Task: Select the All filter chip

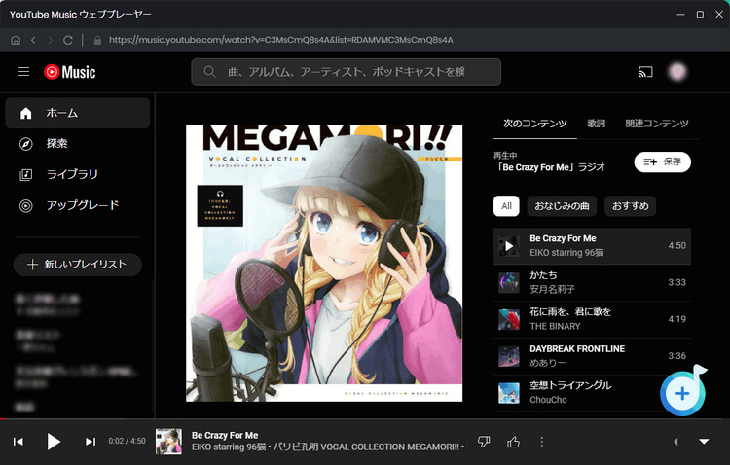Action: [x=506, y=206]
